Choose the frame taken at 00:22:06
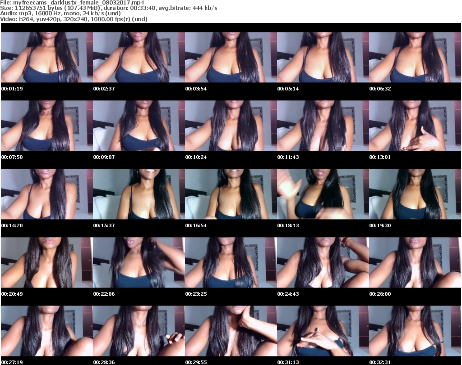The width and height of the screenshot is (462, 365). pyautogui.click(x=139, y=262)
